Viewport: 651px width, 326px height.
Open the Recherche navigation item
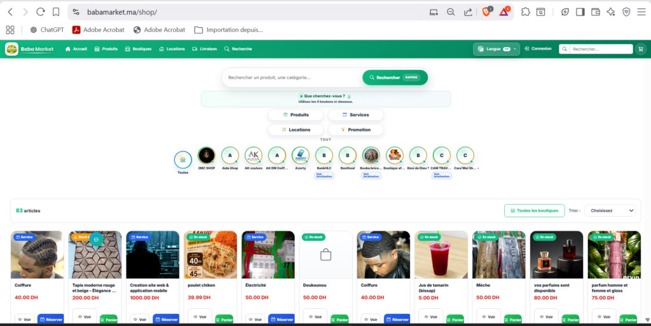click(238, 49)
